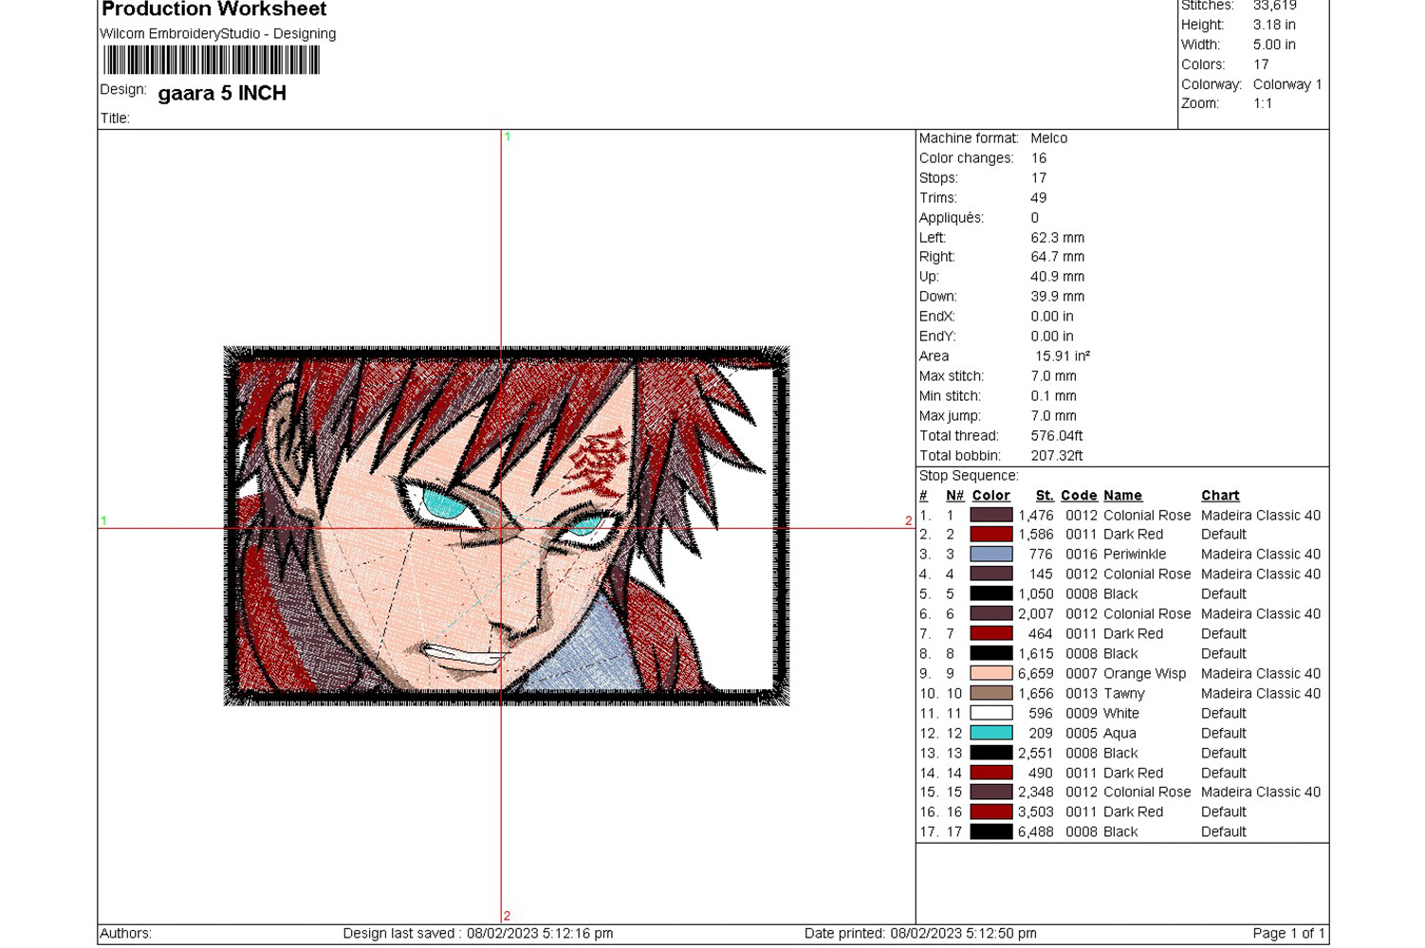
Task: Click the Colonial Rose swatch in stop 15
Action: click(991, 793)
